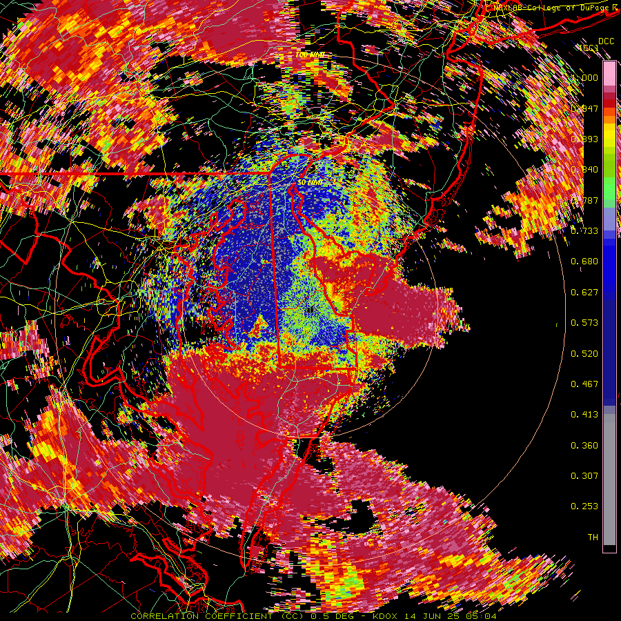Click the Correlation Coefficient KDOX caption
Viewport: 621px width, 621px height.
tap(313, 616)
